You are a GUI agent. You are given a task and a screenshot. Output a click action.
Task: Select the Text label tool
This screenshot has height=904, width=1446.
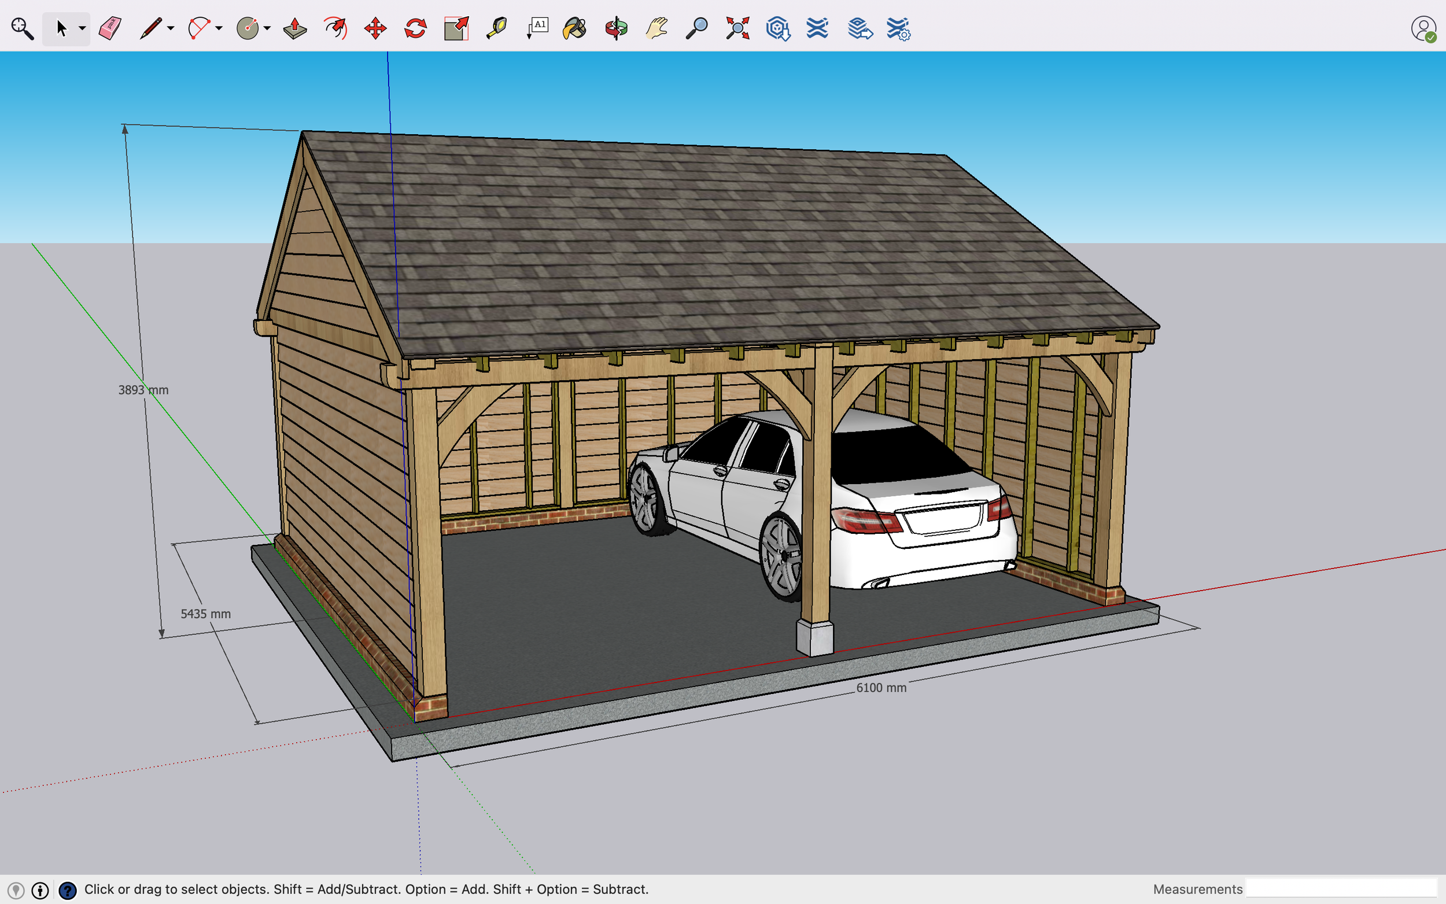(x=537, y=28)
